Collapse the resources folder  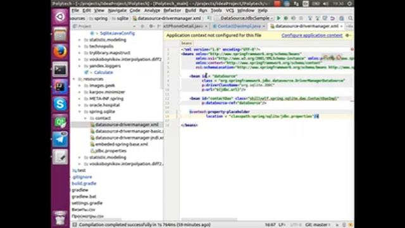point(74,79)
